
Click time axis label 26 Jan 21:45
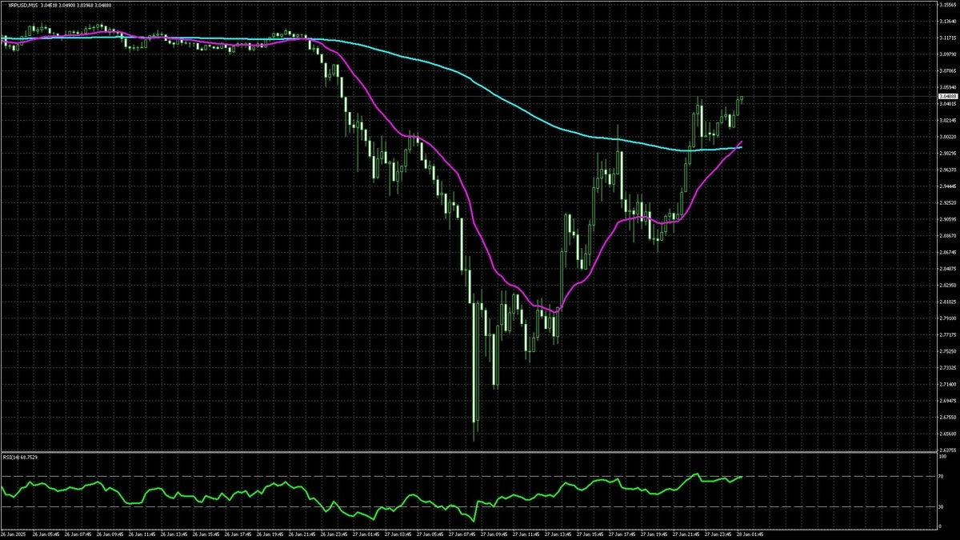coord(302,534)
